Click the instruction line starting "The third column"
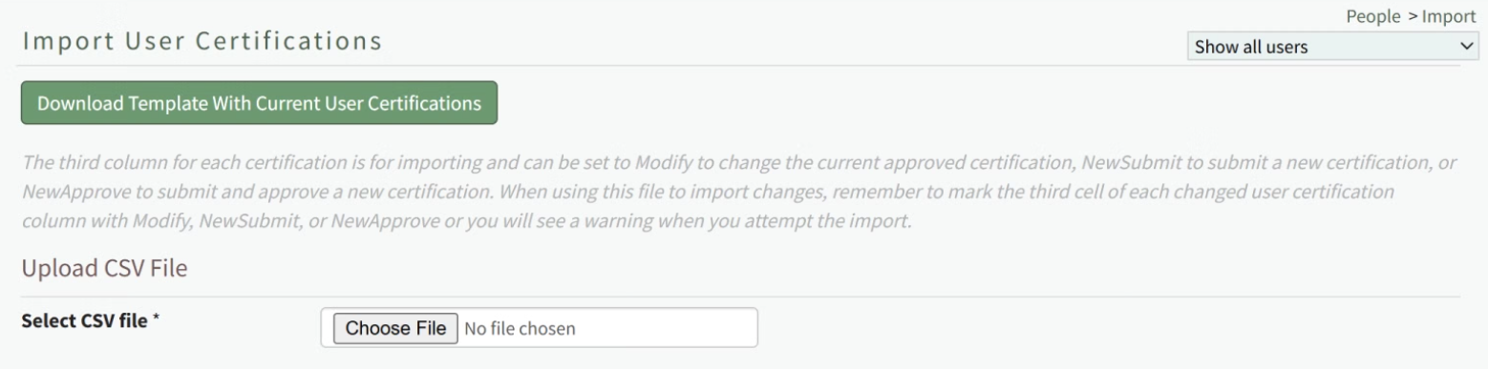The width and height of the screenshot is (1488, 369). [739, 163]
